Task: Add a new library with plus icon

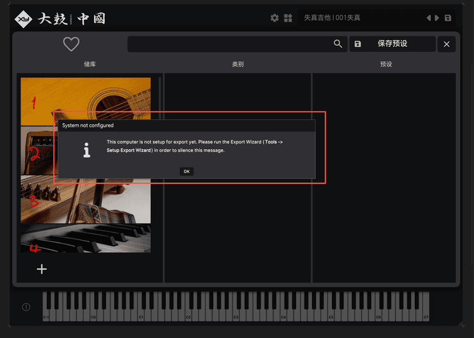Action: [x=42, y=269]
